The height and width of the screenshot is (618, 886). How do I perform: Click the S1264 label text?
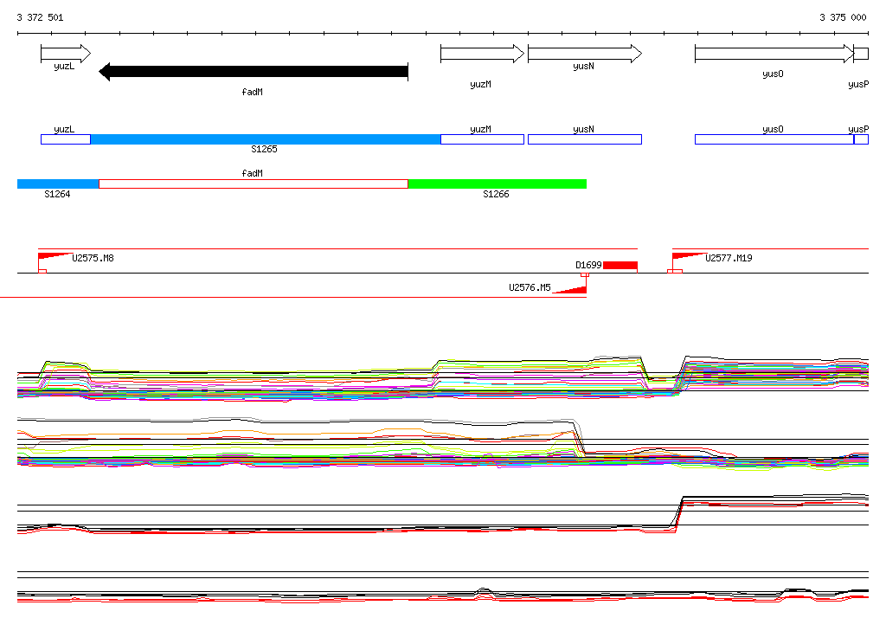(57, 195)
